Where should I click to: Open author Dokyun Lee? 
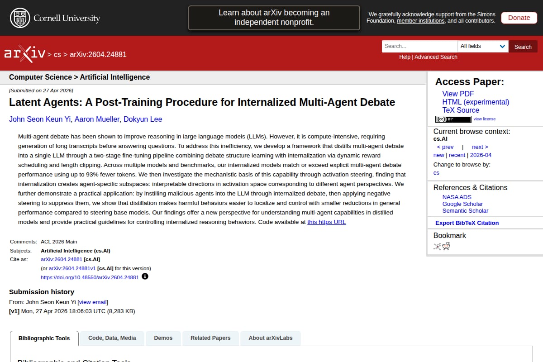tap(143, 119)
